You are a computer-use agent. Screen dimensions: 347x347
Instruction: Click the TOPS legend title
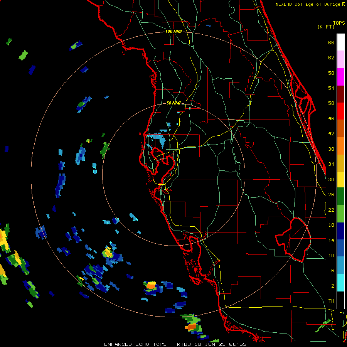(339, 23)
